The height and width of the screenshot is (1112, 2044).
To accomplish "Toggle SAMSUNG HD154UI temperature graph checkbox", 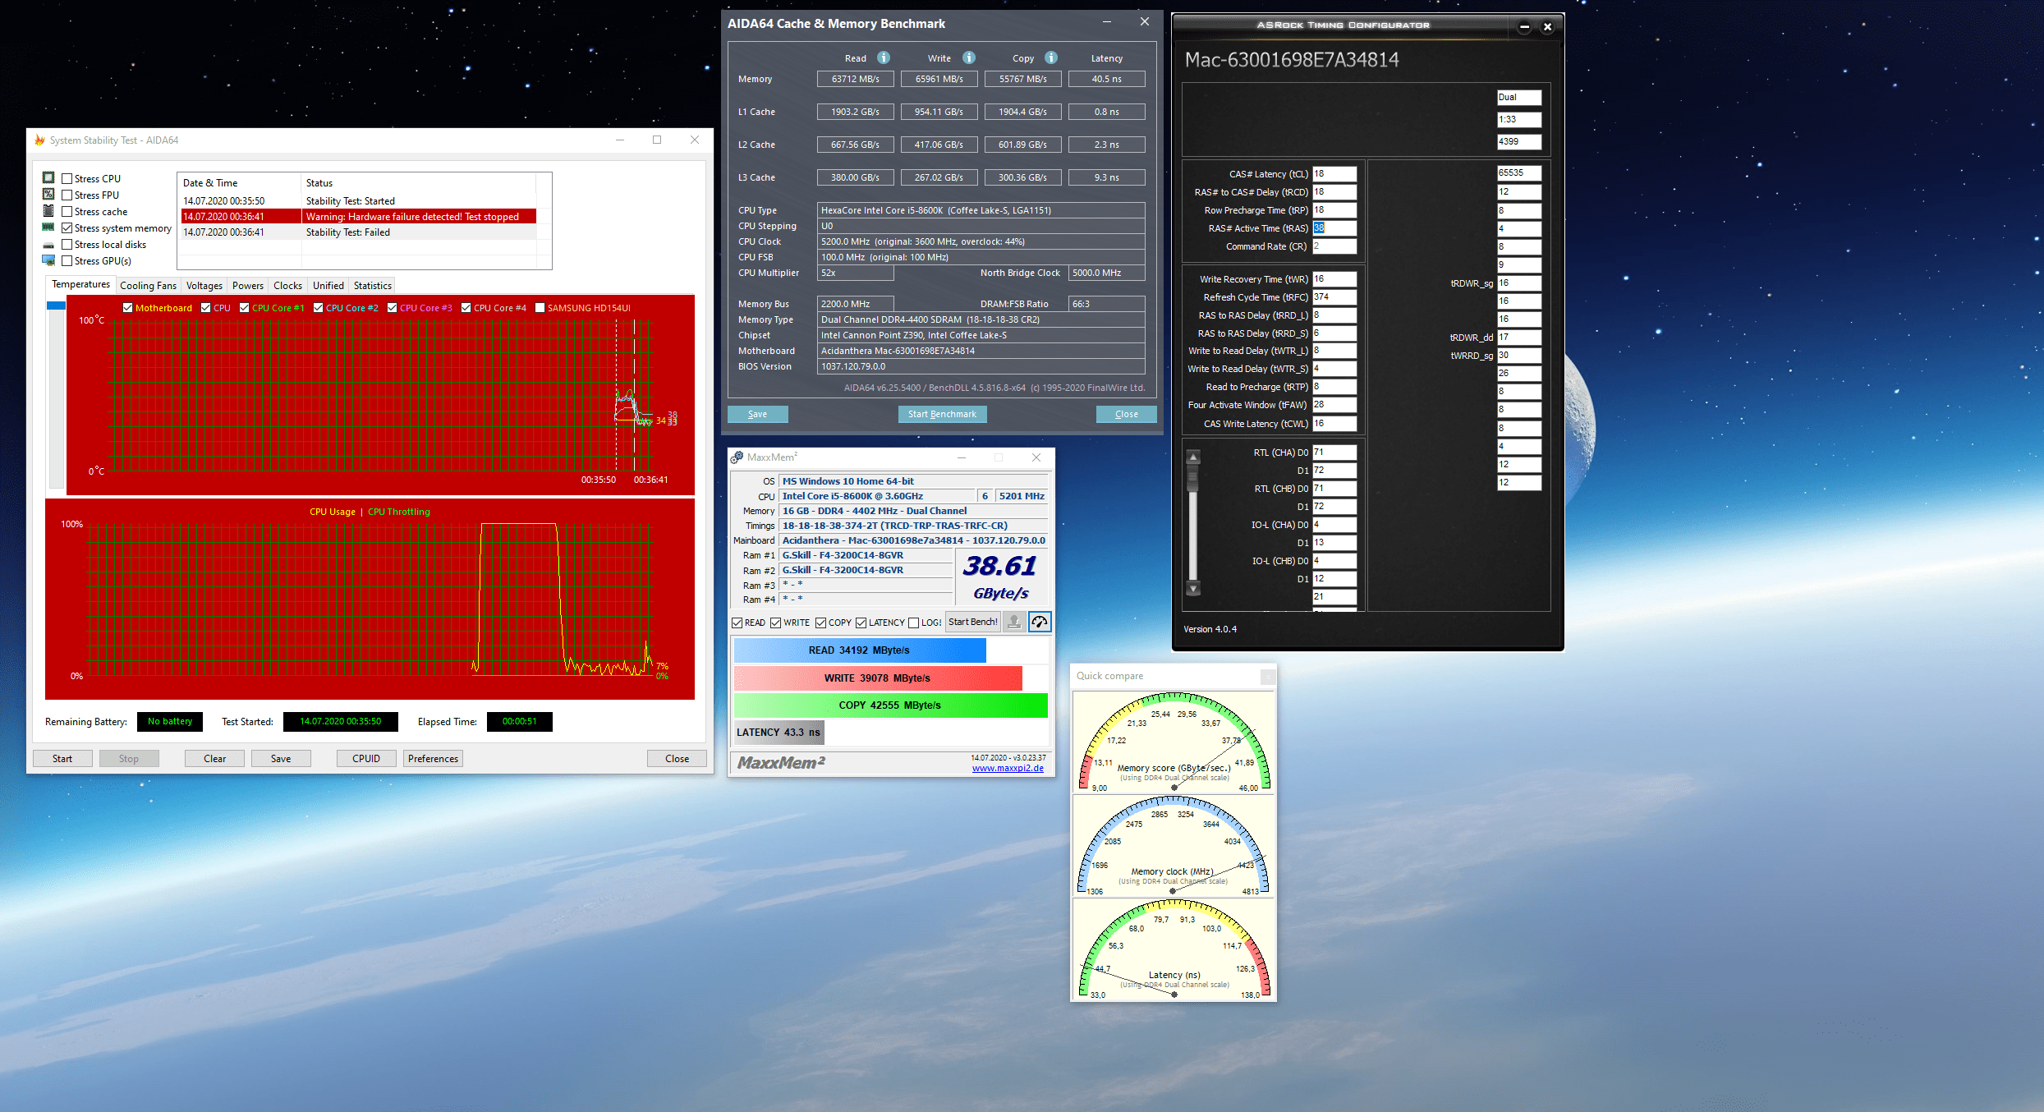I will (x=540, y=308).
